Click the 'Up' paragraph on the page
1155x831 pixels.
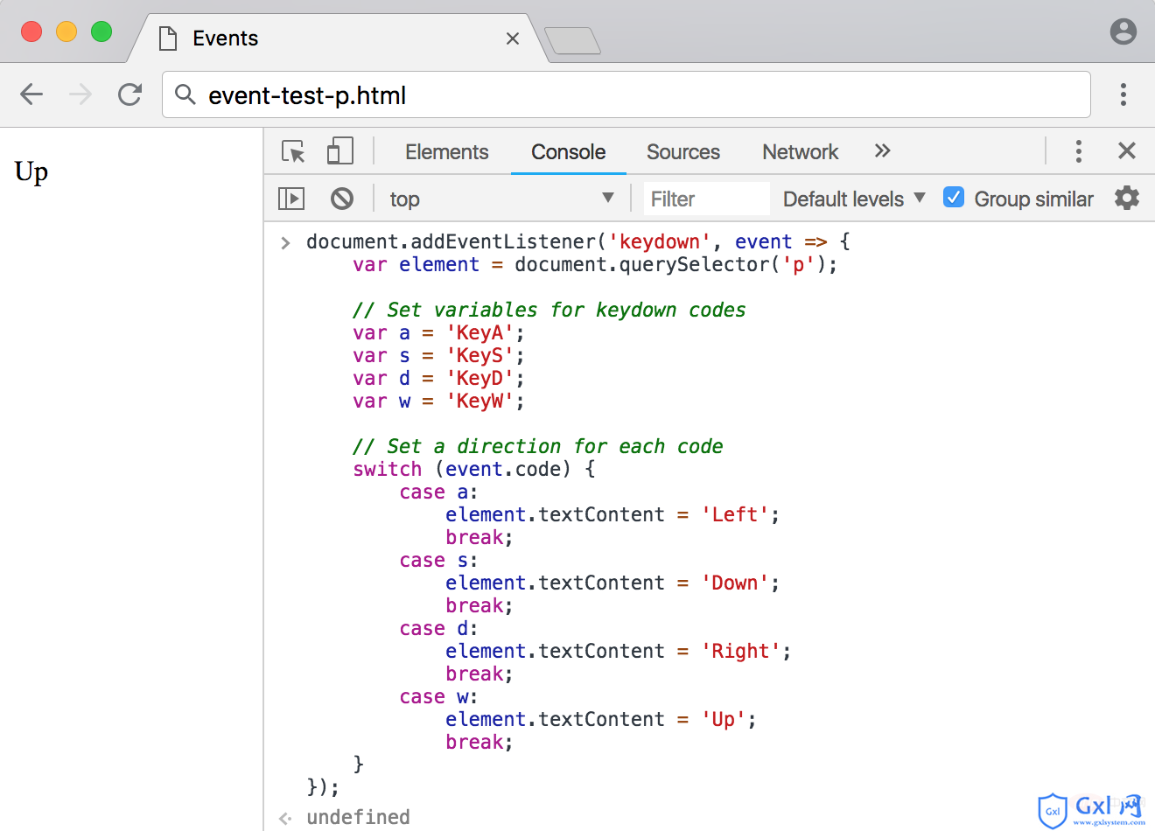click(31, 171)
